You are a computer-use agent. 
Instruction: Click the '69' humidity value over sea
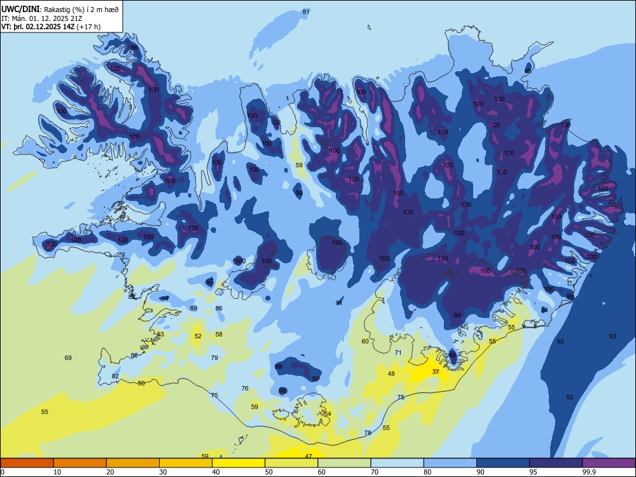68,357
